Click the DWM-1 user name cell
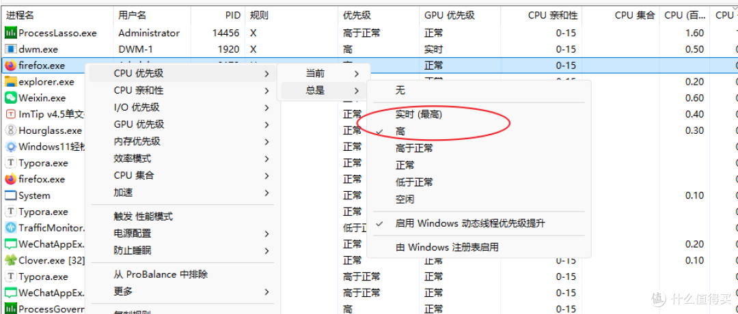 tap(136, 49)
